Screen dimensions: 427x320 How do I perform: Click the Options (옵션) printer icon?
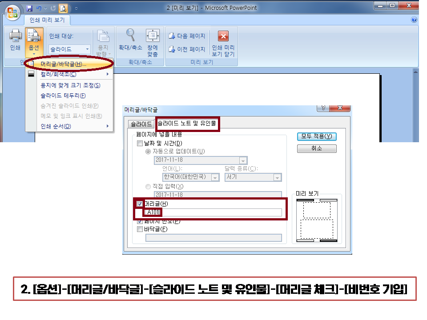click(34, 36)
